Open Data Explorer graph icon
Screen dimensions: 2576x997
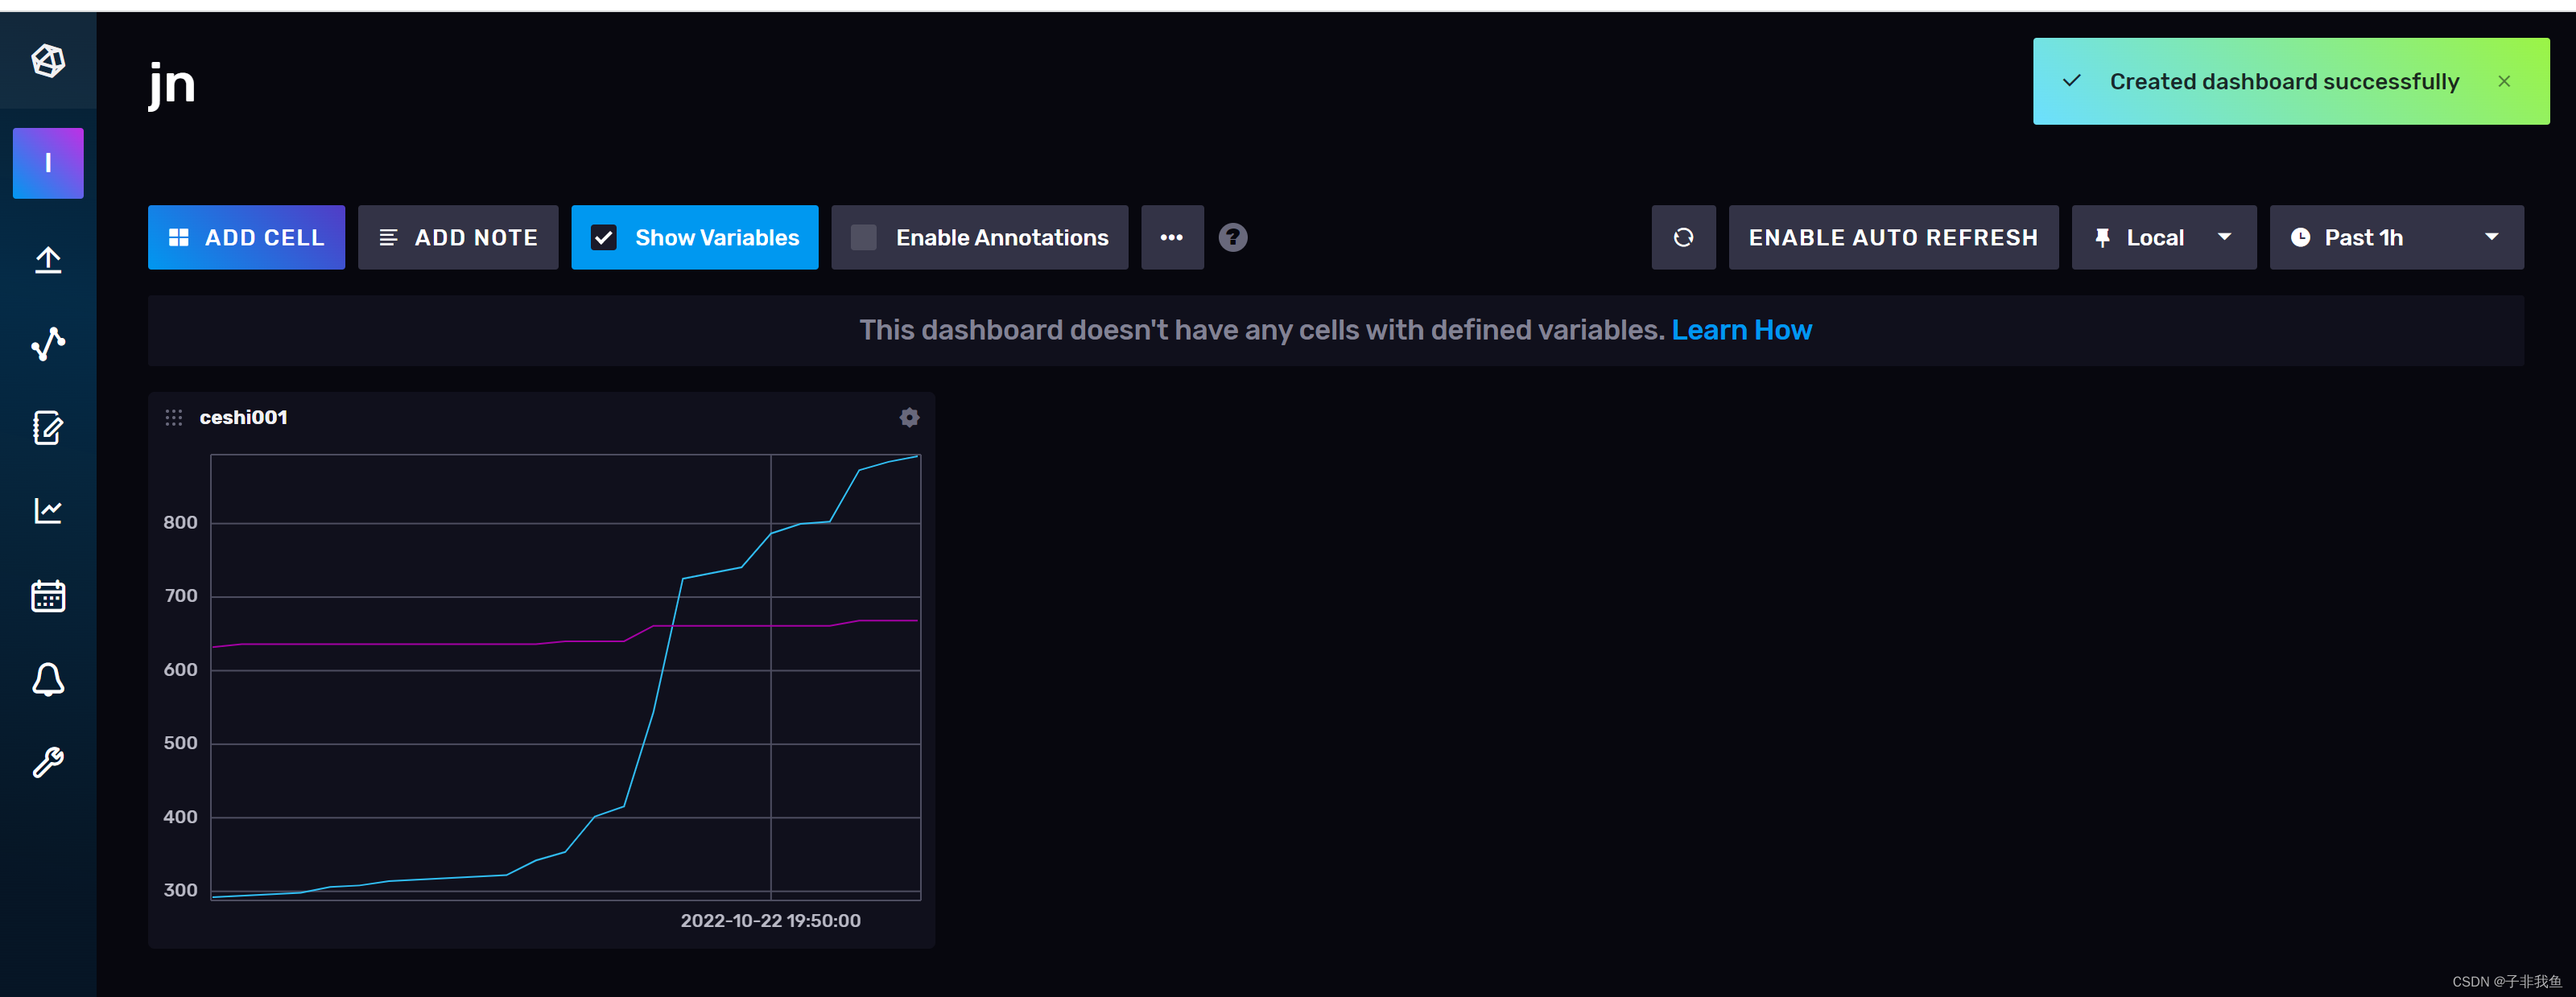coord(48,344)
